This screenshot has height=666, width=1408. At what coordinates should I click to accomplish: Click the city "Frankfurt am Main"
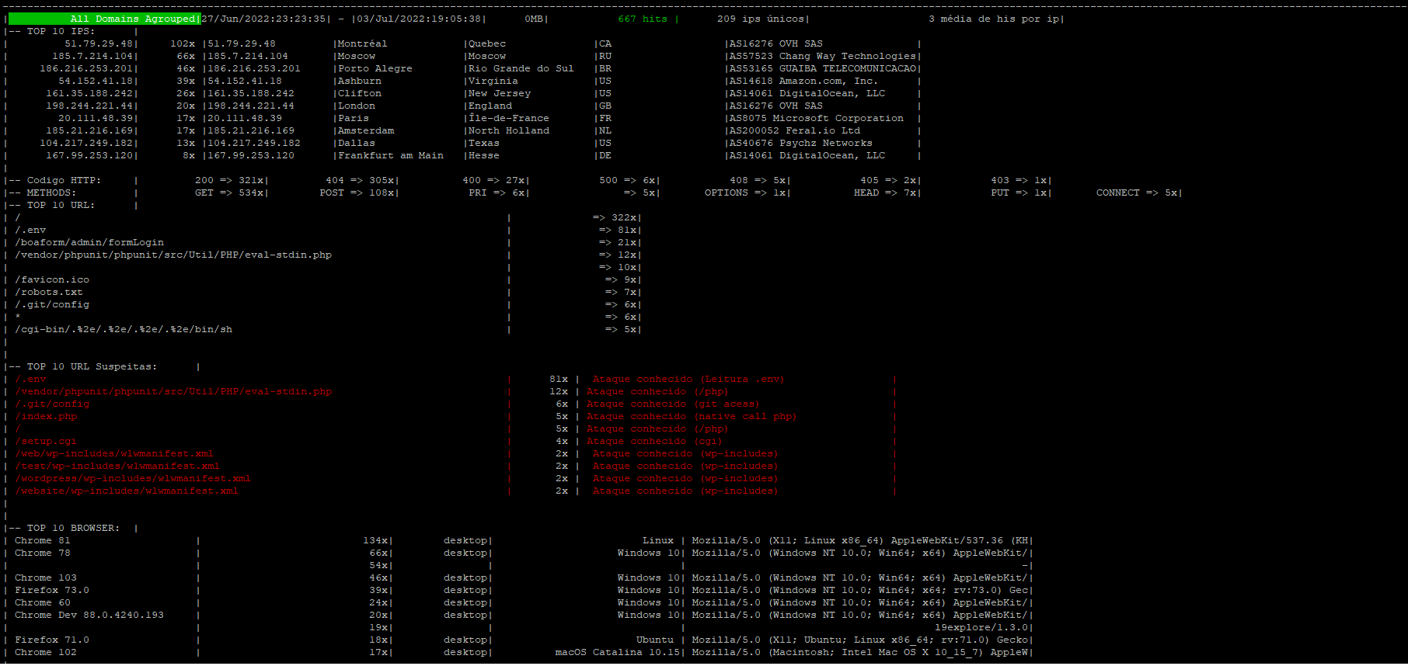click(391, 155)
